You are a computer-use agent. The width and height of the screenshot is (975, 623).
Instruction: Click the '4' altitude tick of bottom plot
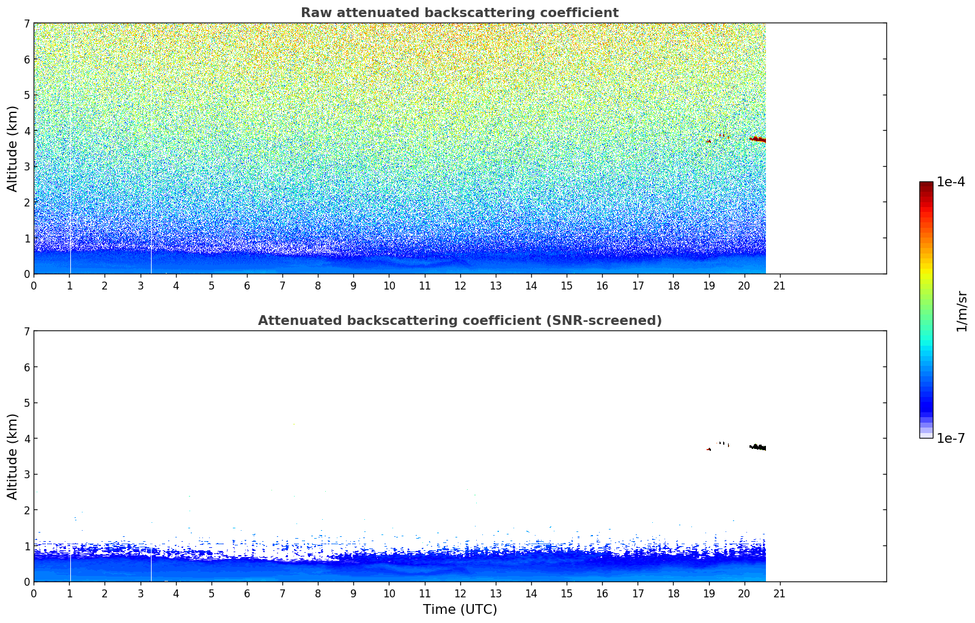tap(27, 439)
